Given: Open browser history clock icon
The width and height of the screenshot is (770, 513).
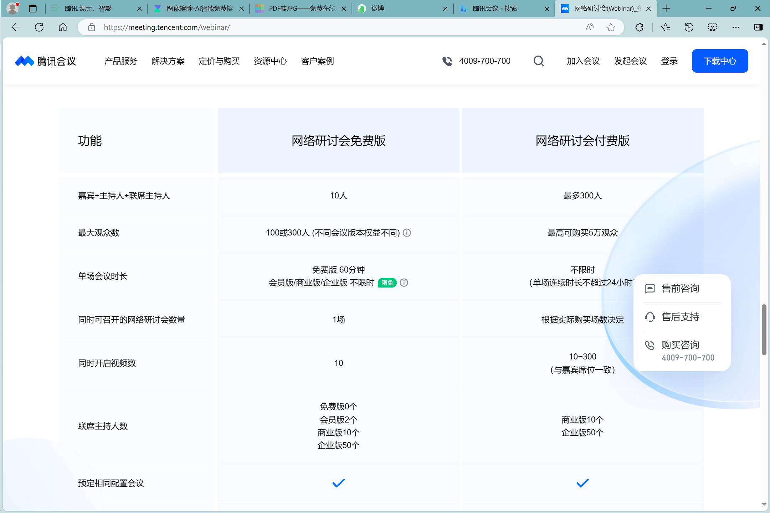Looking at the screenshot, I should tap(689, 27).
